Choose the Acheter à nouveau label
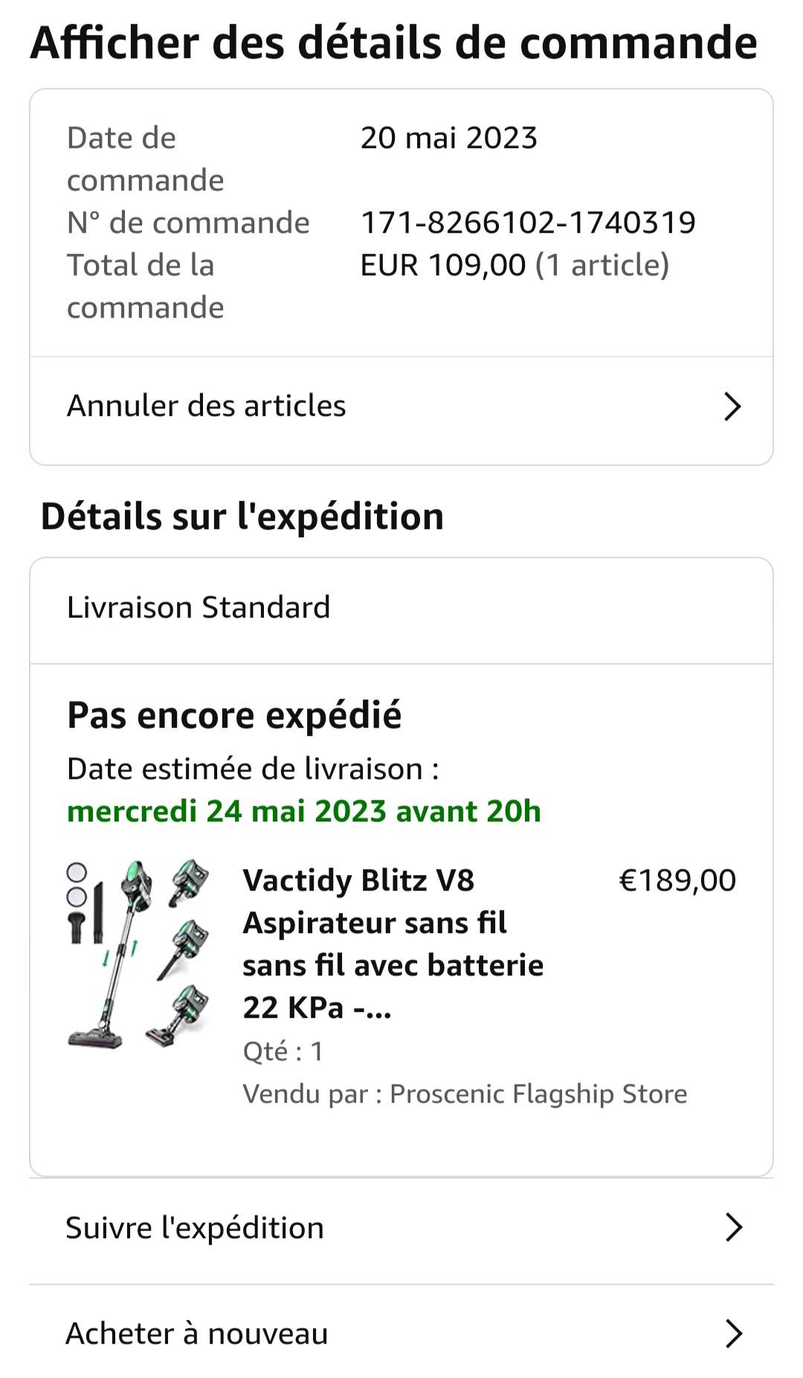Screen dimensions: 803x1378 [x=197, y=1334]
